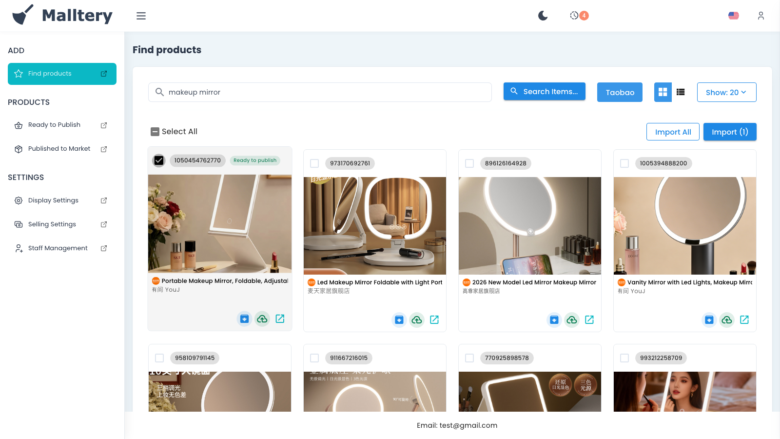Click product ID 973170692761 label

[x=350, y=163]
